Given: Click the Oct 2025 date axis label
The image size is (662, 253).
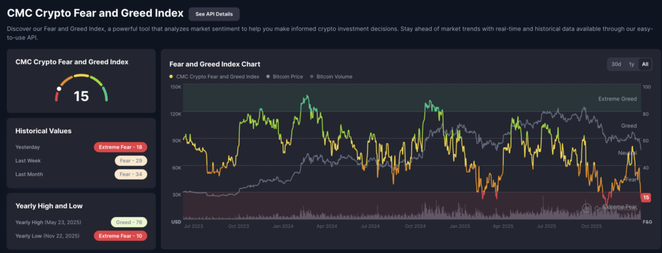Looking at the screenshot, I should [x=592, y=227].
